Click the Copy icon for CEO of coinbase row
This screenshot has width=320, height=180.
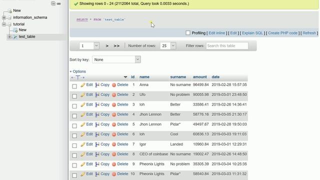click(97, 154)
